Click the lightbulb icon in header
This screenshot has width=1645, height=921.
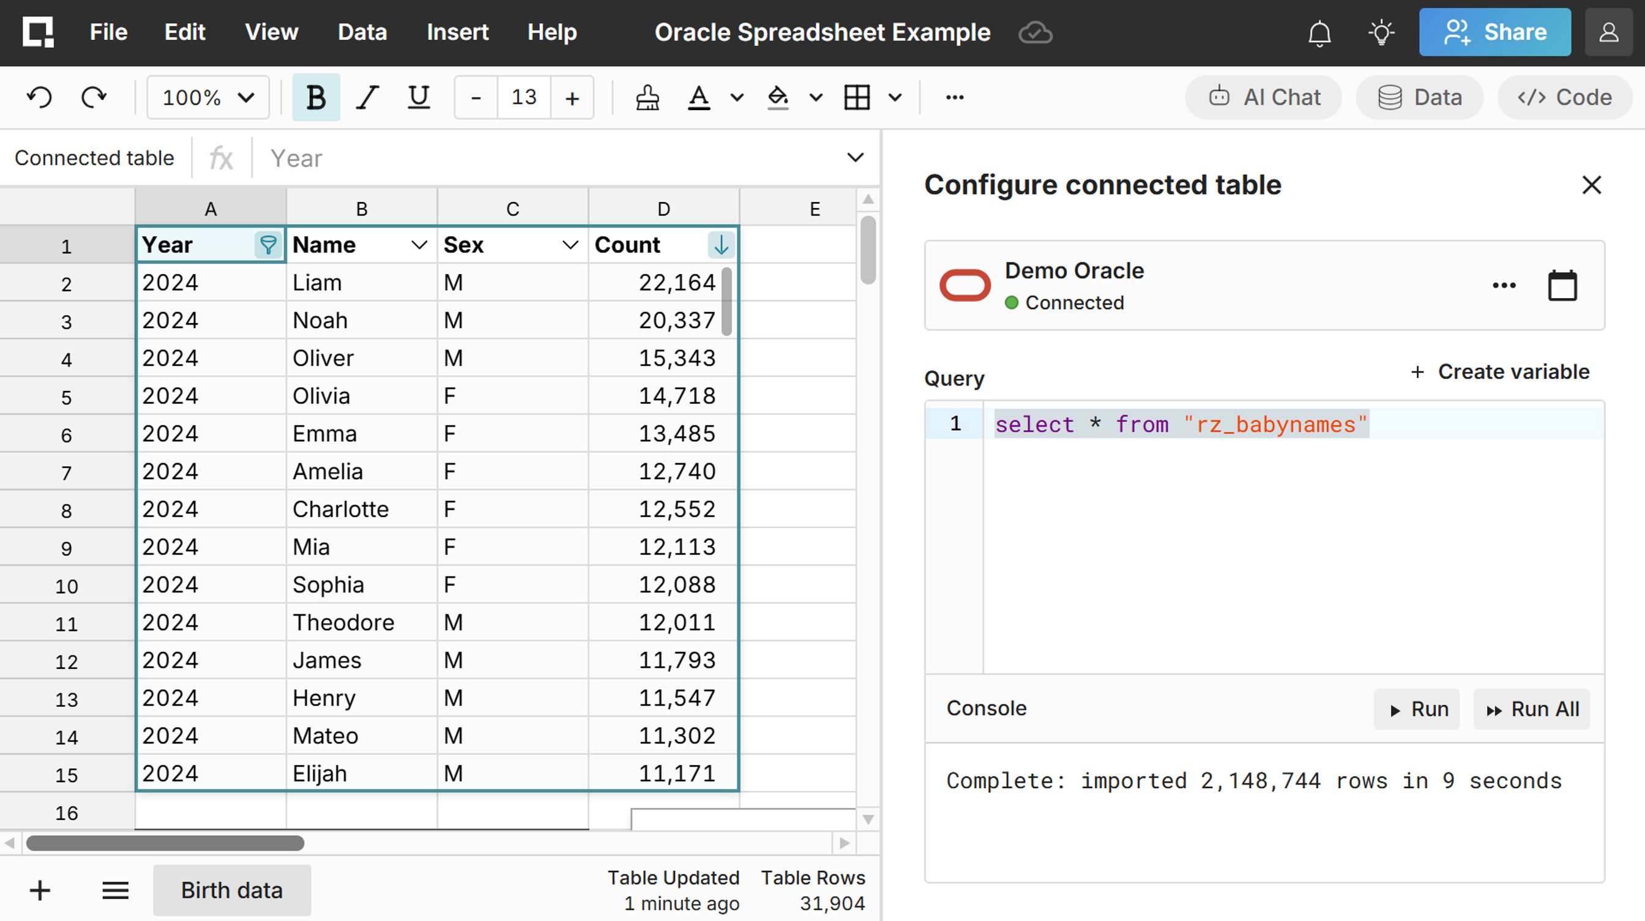[1381, 32]
